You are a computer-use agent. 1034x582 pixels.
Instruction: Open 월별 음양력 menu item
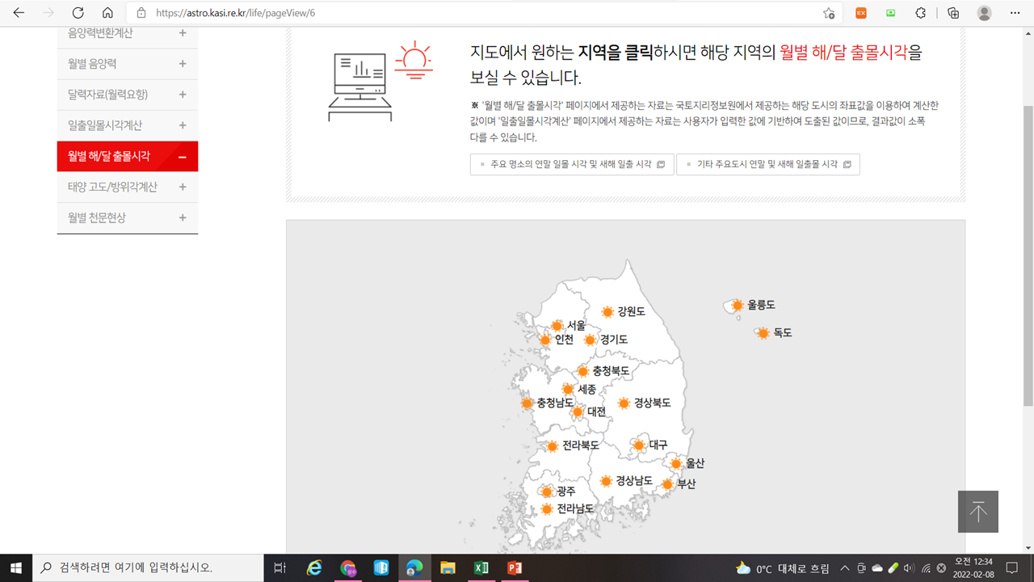pos(128,64)
